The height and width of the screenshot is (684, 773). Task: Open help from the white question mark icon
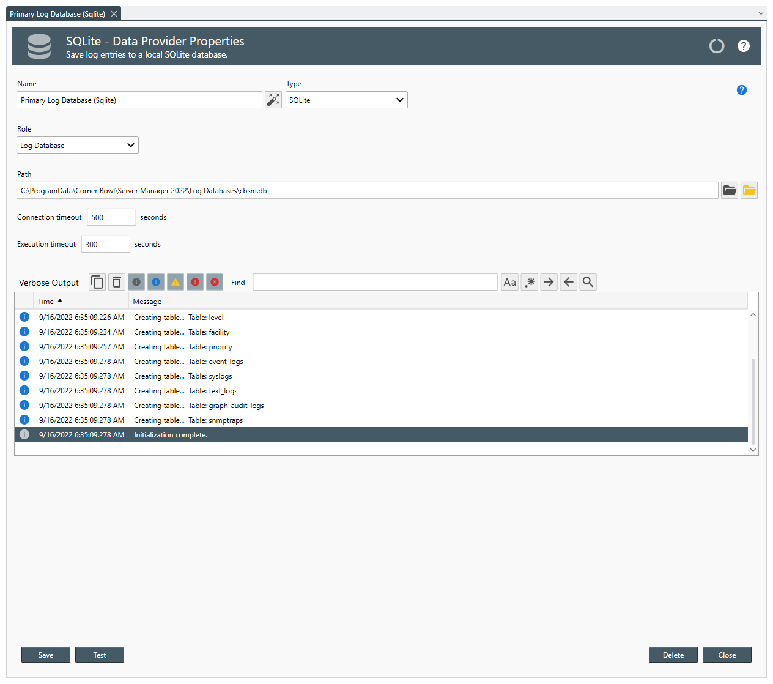pos(744,46)
